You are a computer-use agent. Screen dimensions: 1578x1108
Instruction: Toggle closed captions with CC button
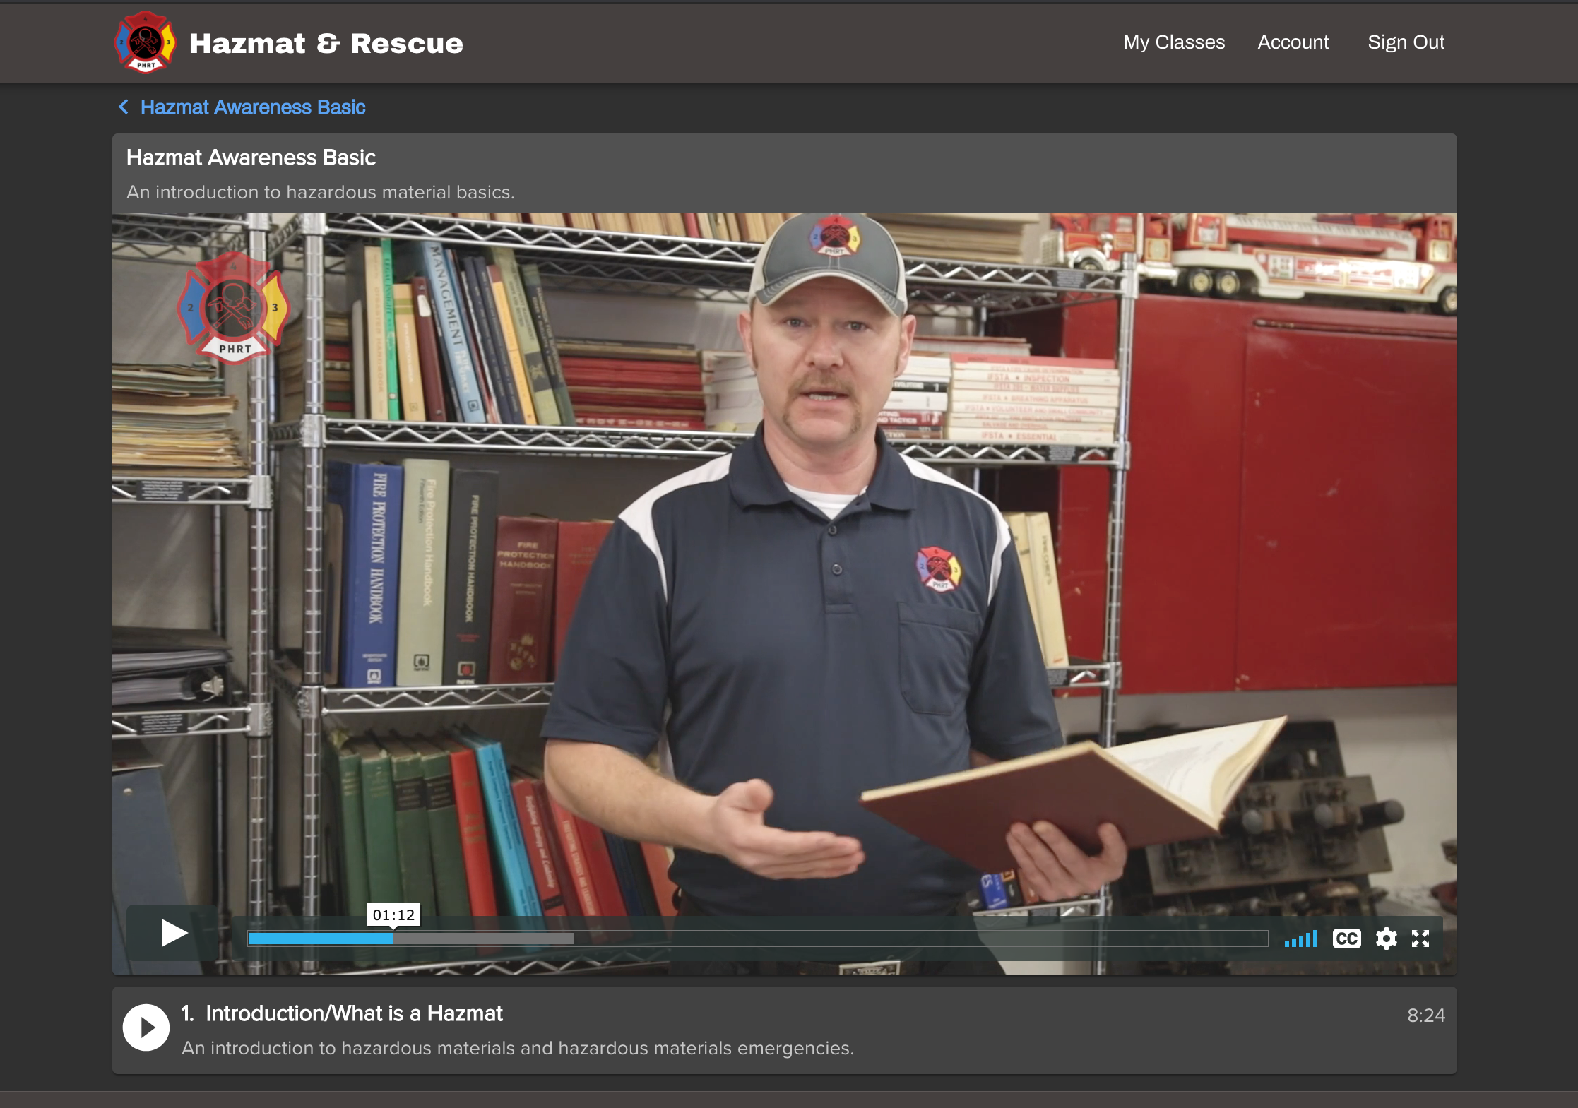[x=1346, y=939]
